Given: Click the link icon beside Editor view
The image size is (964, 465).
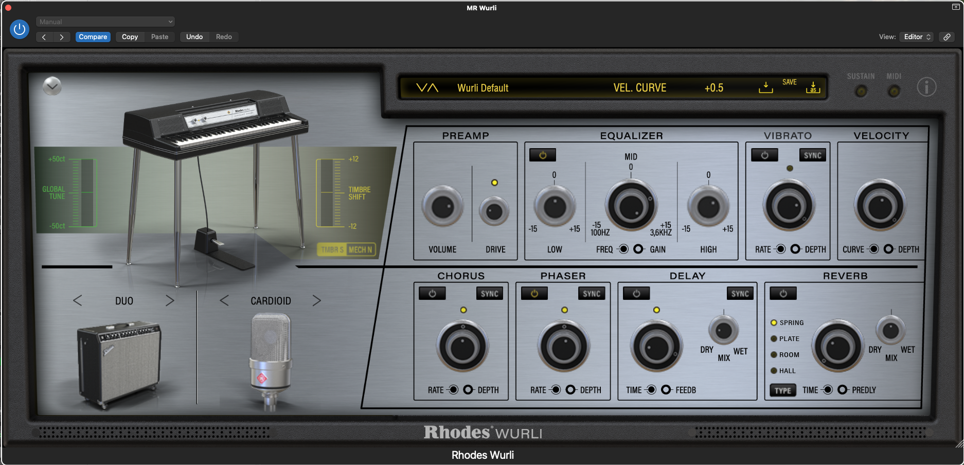Looking at the screenshot, I should tap(947, 37).
